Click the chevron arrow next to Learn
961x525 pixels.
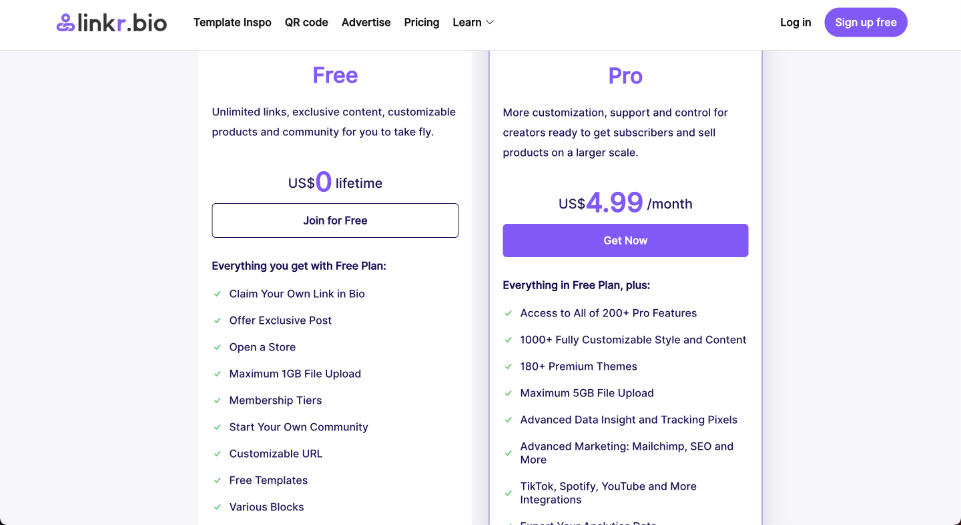(490, 23)
